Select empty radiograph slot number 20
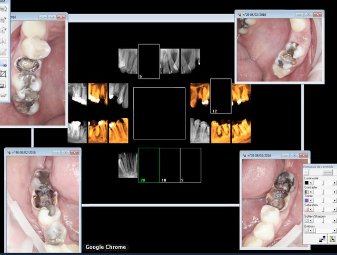337x255 pixels. pos(148,165)
